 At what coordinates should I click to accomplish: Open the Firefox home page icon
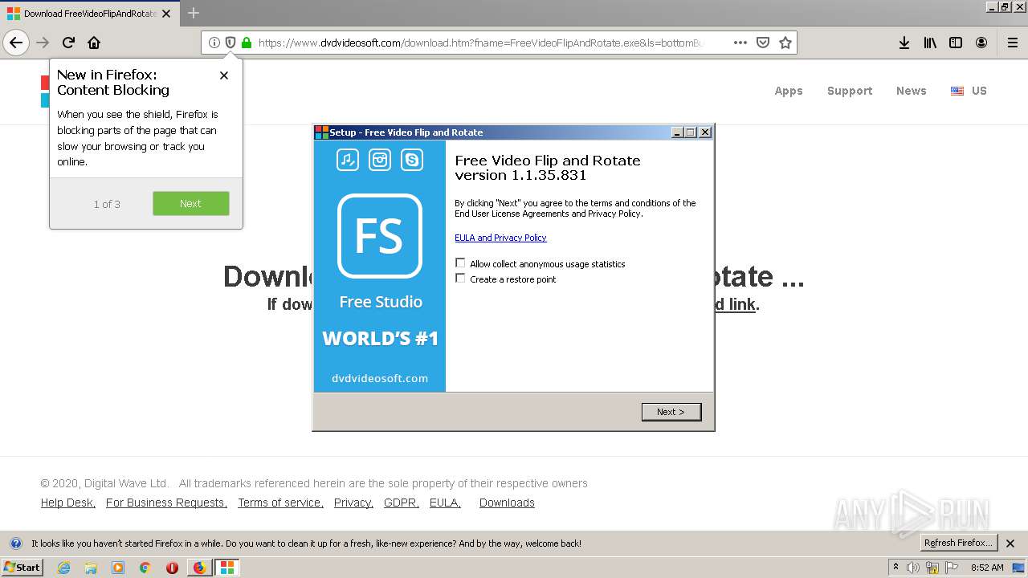point(94,43)
